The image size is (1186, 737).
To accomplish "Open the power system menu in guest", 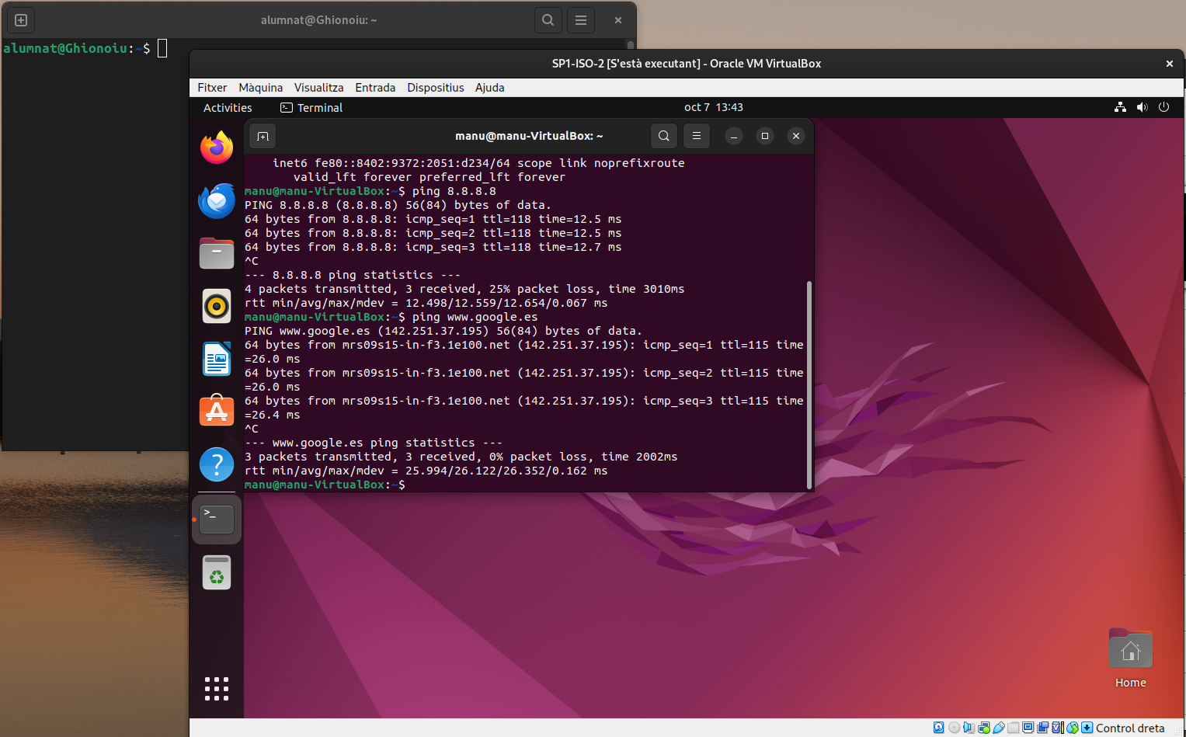I will 1163,107.
